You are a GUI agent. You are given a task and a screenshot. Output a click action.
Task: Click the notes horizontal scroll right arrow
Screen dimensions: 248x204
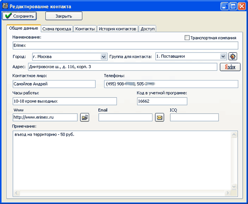click(x=227, y=193)
